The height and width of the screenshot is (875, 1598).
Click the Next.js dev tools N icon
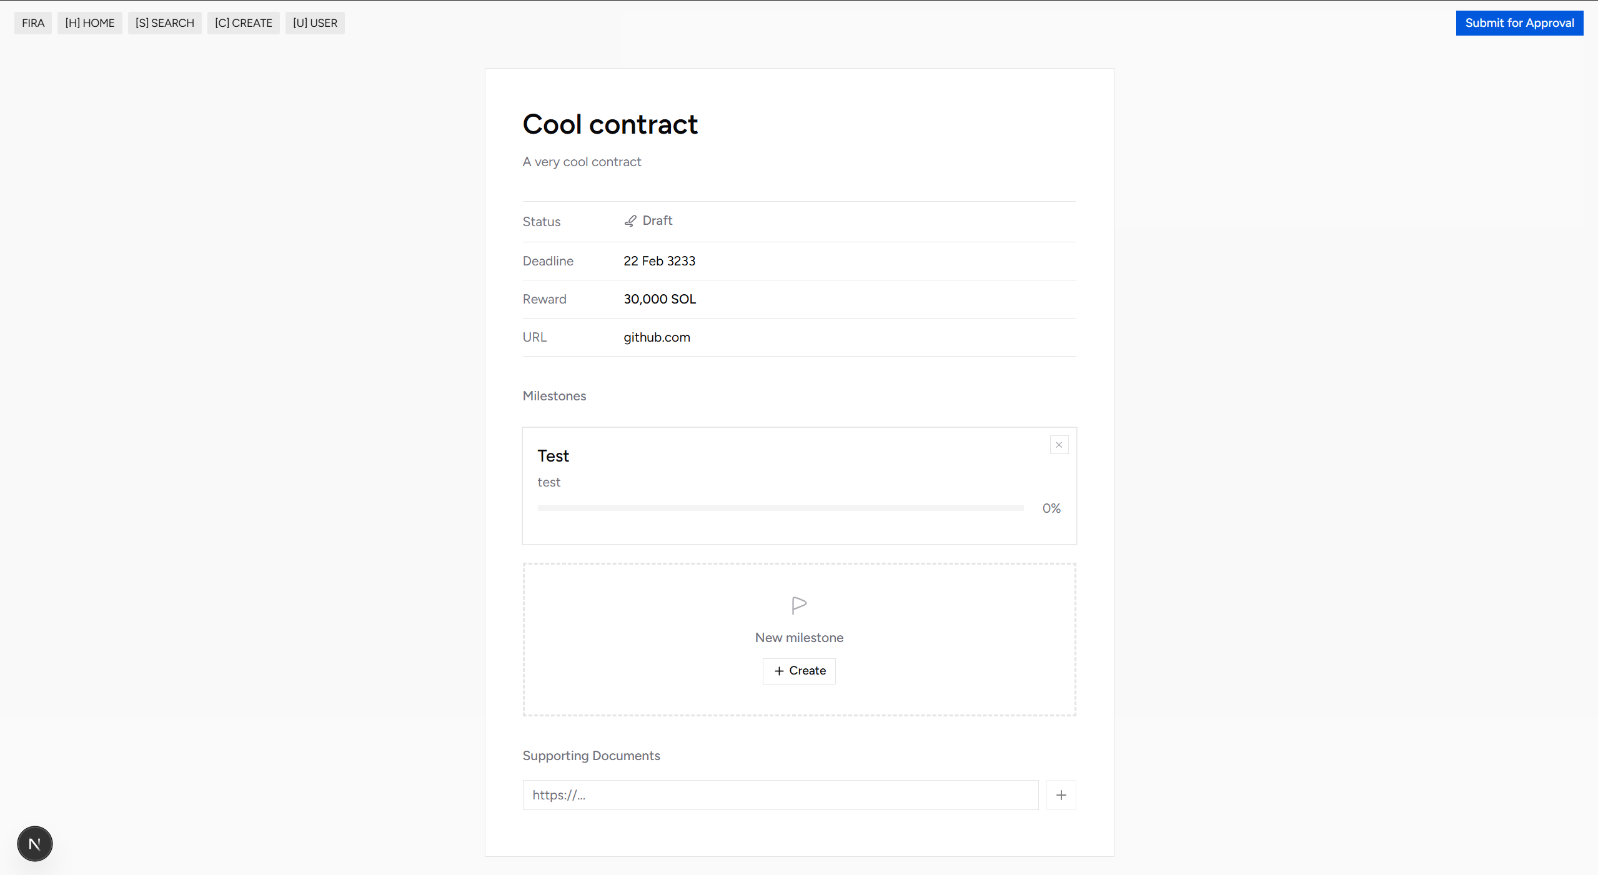[35, 844]
